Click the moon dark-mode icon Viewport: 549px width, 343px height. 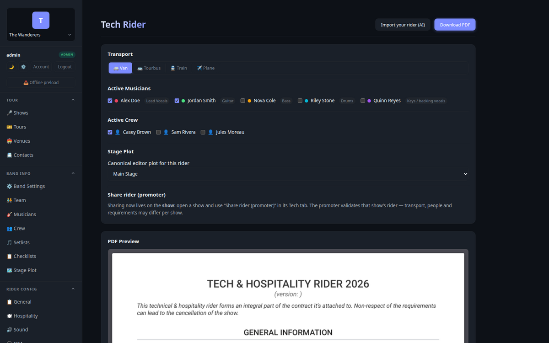pos(11,67)
